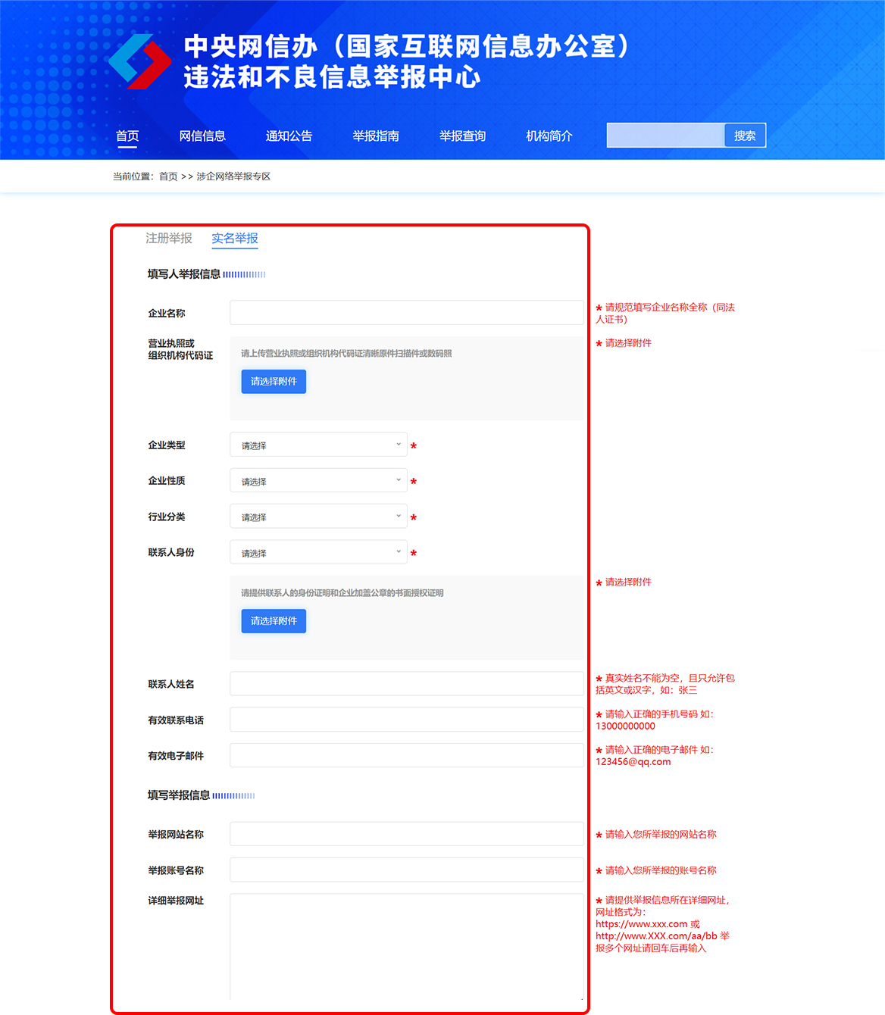
Task: Open the 举报查询 navigation item
Action: (462, 136)
